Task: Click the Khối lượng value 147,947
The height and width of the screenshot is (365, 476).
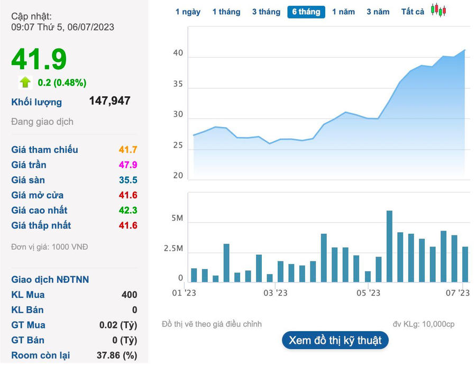Action: [110, 101]
